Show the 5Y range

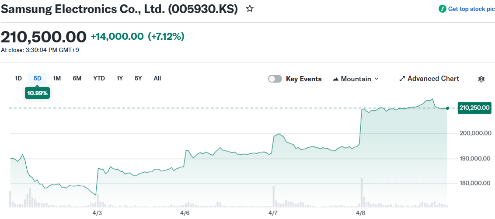point(138,78)
